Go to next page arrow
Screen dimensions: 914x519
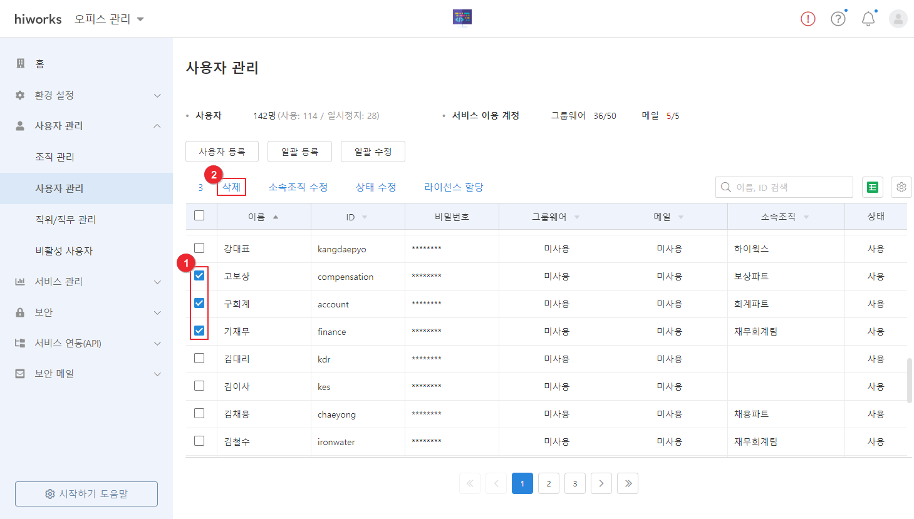coord(601,483)
